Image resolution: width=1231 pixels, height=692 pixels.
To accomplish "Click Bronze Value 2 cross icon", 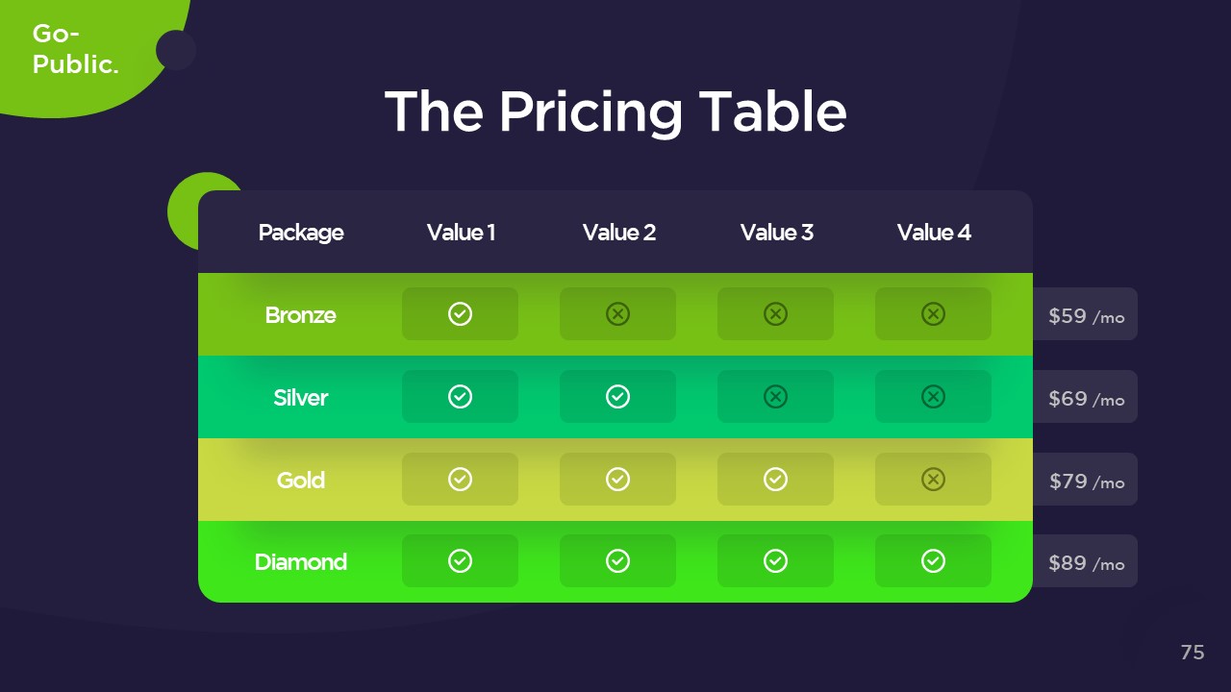I will (x=617, y=314).
